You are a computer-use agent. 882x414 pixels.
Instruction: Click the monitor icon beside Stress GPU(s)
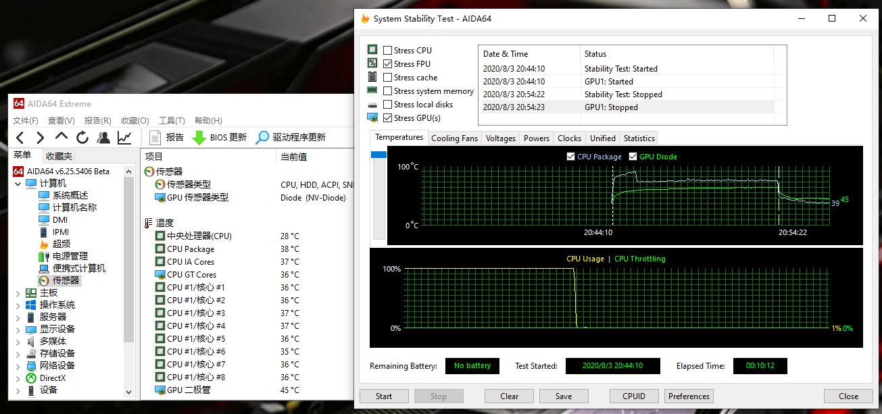[372, 118]
